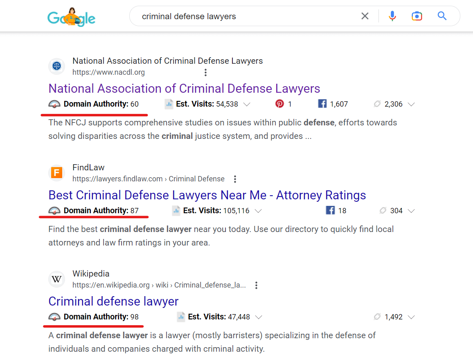Clear the search query with X
Image resolution: width=473 pixels, height=357 pixels.
tap(365, 16)
